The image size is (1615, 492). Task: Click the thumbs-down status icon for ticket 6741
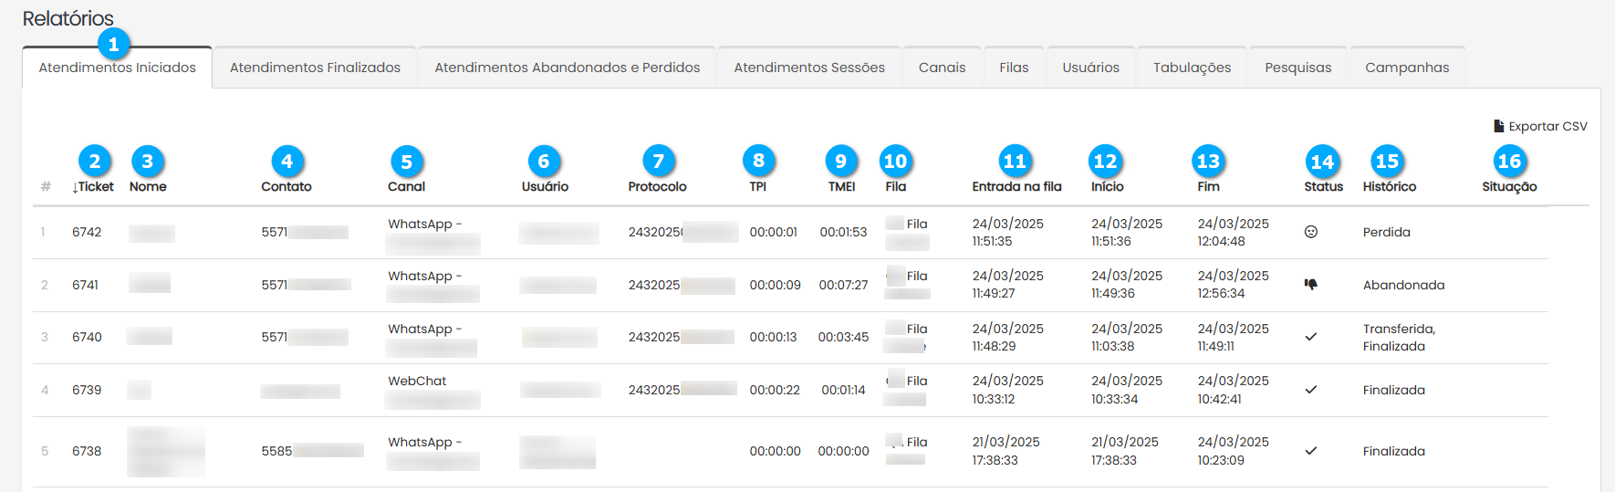[x=1310, y=285]
